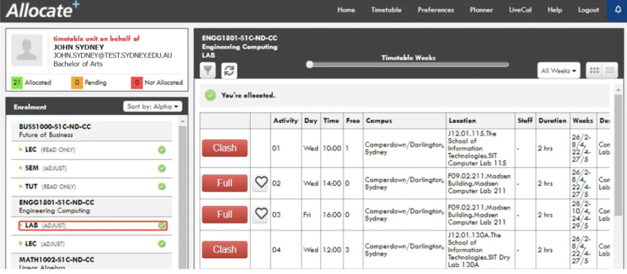Image resolution: width=627 pixels, height=274 pixels.
Task: Expand BUSS1000 SEM (Adjust) row
Action: (92, 168)
